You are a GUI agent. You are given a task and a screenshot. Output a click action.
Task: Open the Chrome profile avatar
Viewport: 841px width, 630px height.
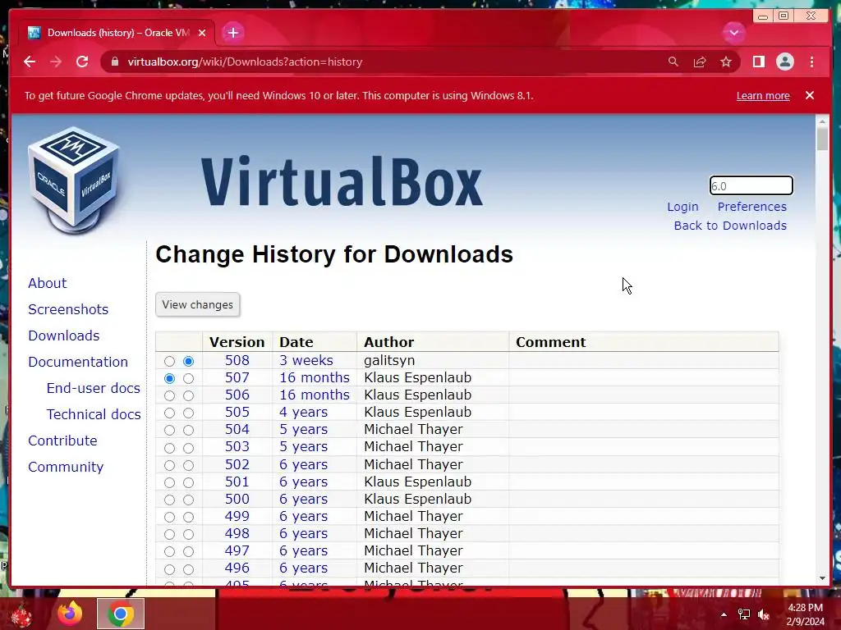[784, 62]
